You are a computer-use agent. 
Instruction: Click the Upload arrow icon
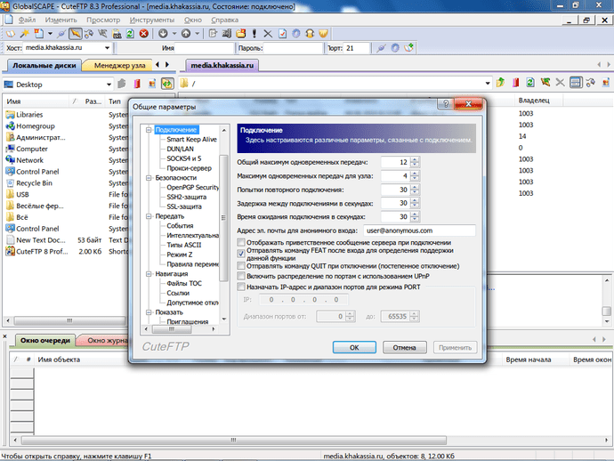186,34
